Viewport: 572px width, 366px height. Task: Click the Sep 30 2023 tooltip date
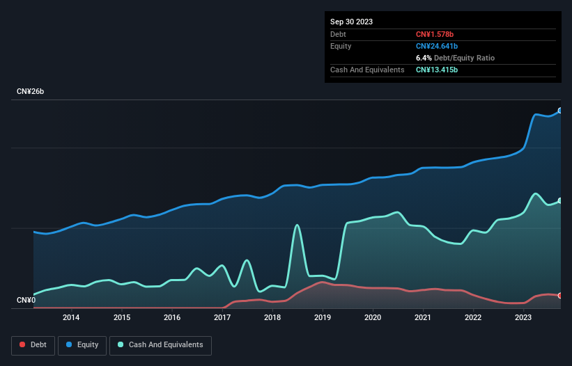(x=351, y=22)
